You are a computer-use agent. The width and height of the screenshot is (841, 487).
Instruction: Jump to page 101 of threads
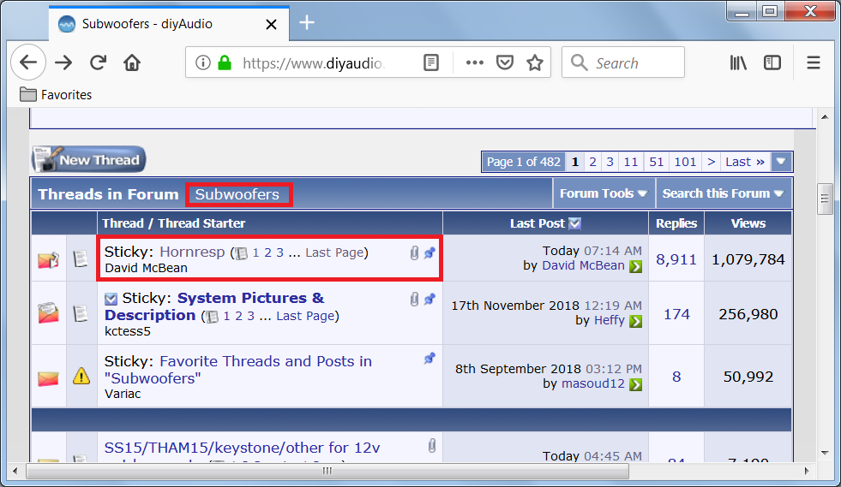[685, 162]
